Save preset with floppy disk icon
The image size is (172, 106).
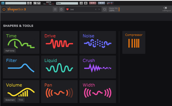pos(39,3)
